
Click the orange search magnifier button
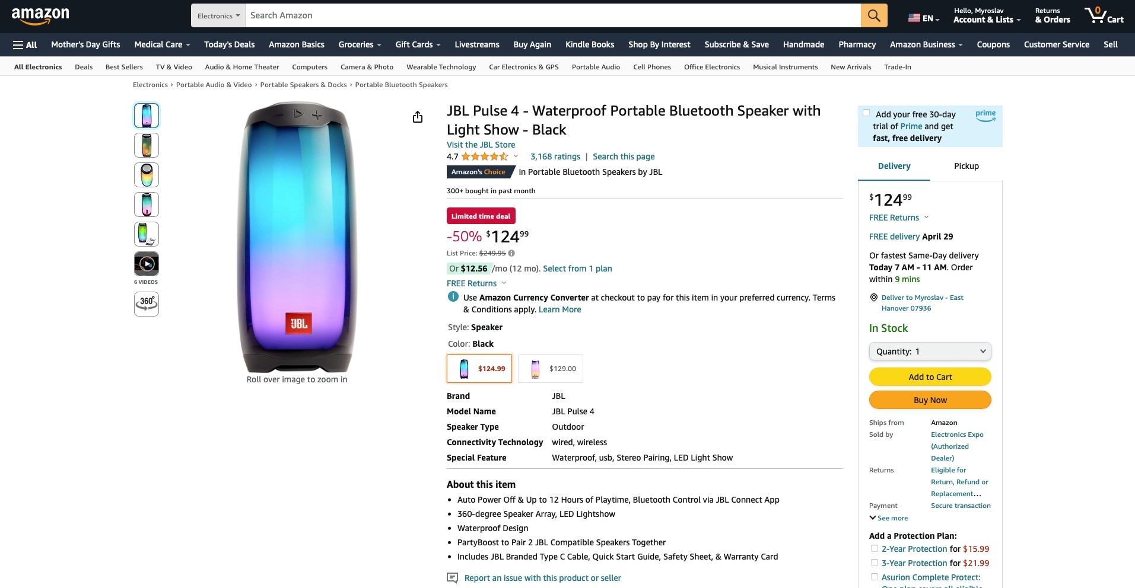pos(873,15)
